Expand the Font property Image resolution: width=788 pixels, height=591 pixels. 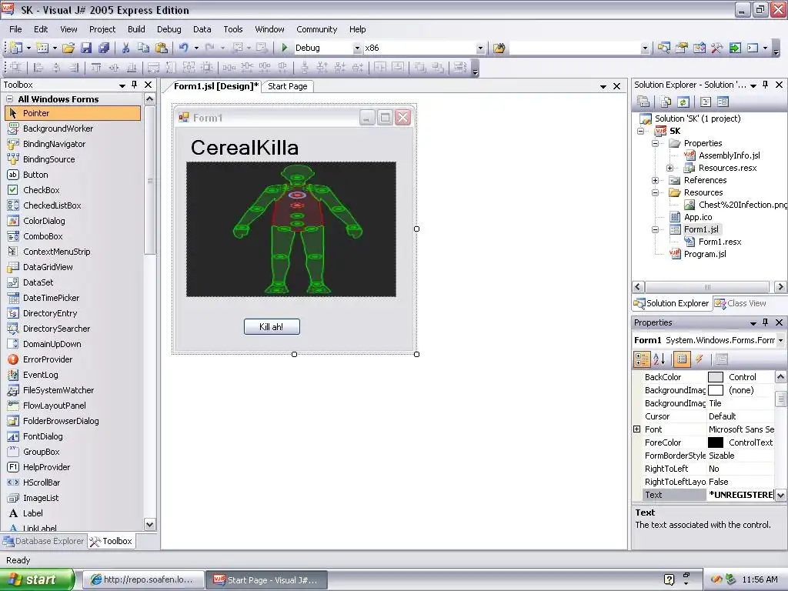[636, 429]
